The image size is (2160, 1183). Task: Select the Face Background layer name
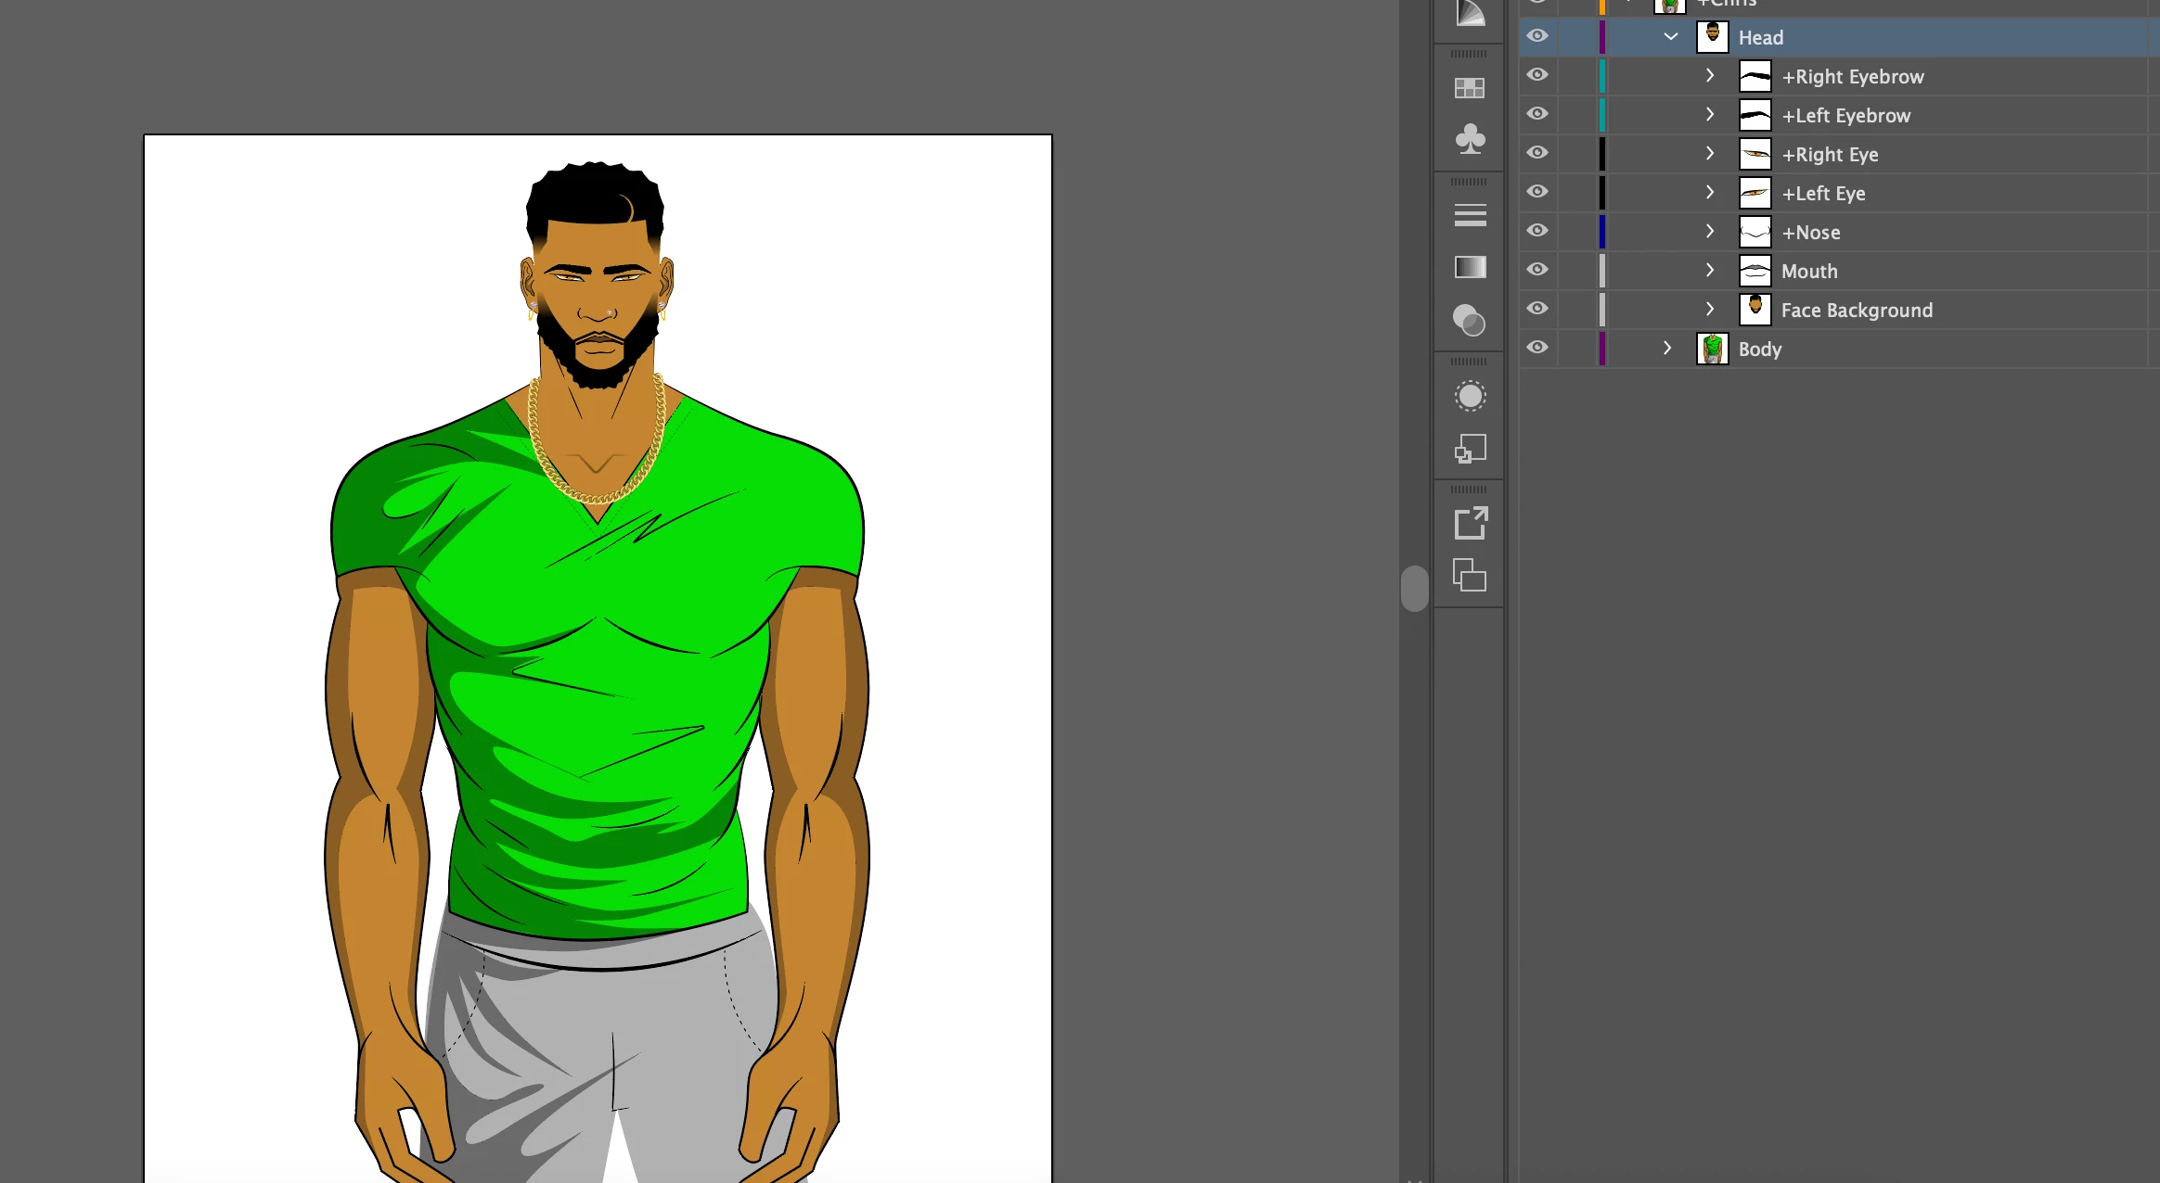tap(1856, 311)
